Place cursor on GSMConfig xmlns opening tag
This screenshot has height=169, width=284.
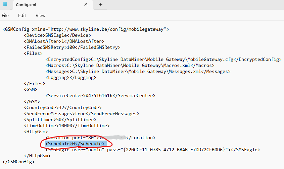(x=85, y=29)
